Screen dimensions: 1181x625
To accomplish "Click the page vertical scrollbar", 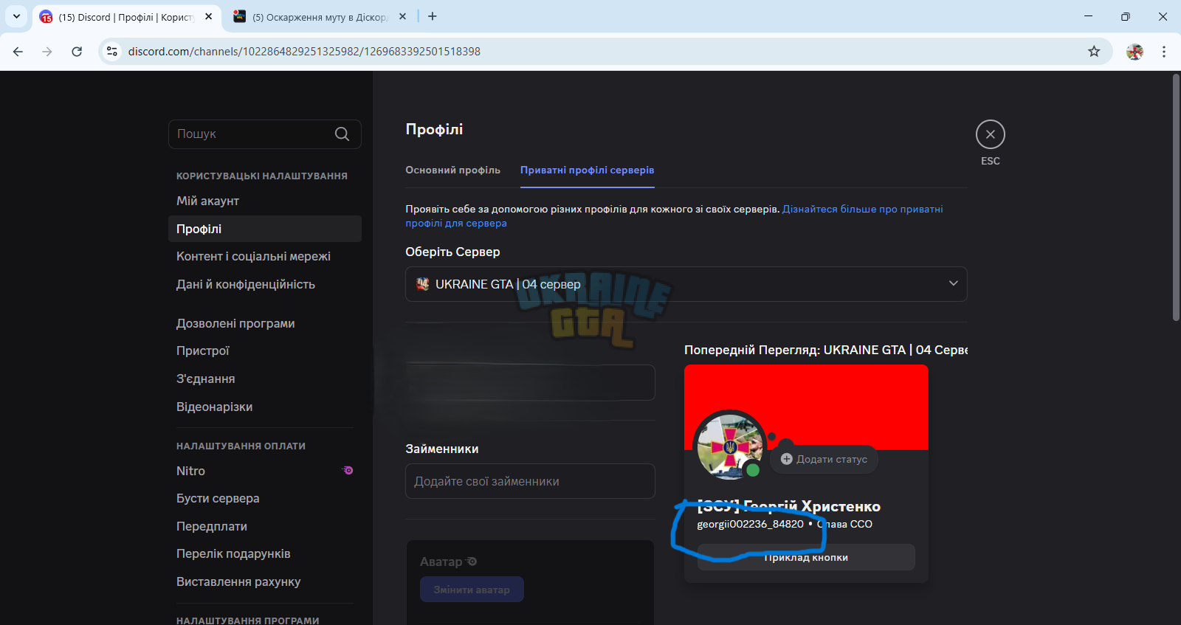I will tap(1176, 197).
